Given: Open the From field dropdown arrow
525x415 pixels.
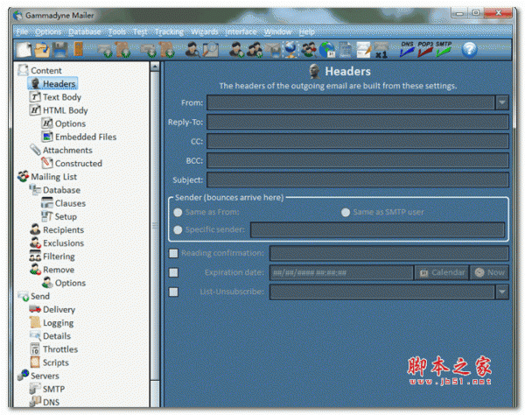Looking at the screenshot, I should (x=501, y=102).
